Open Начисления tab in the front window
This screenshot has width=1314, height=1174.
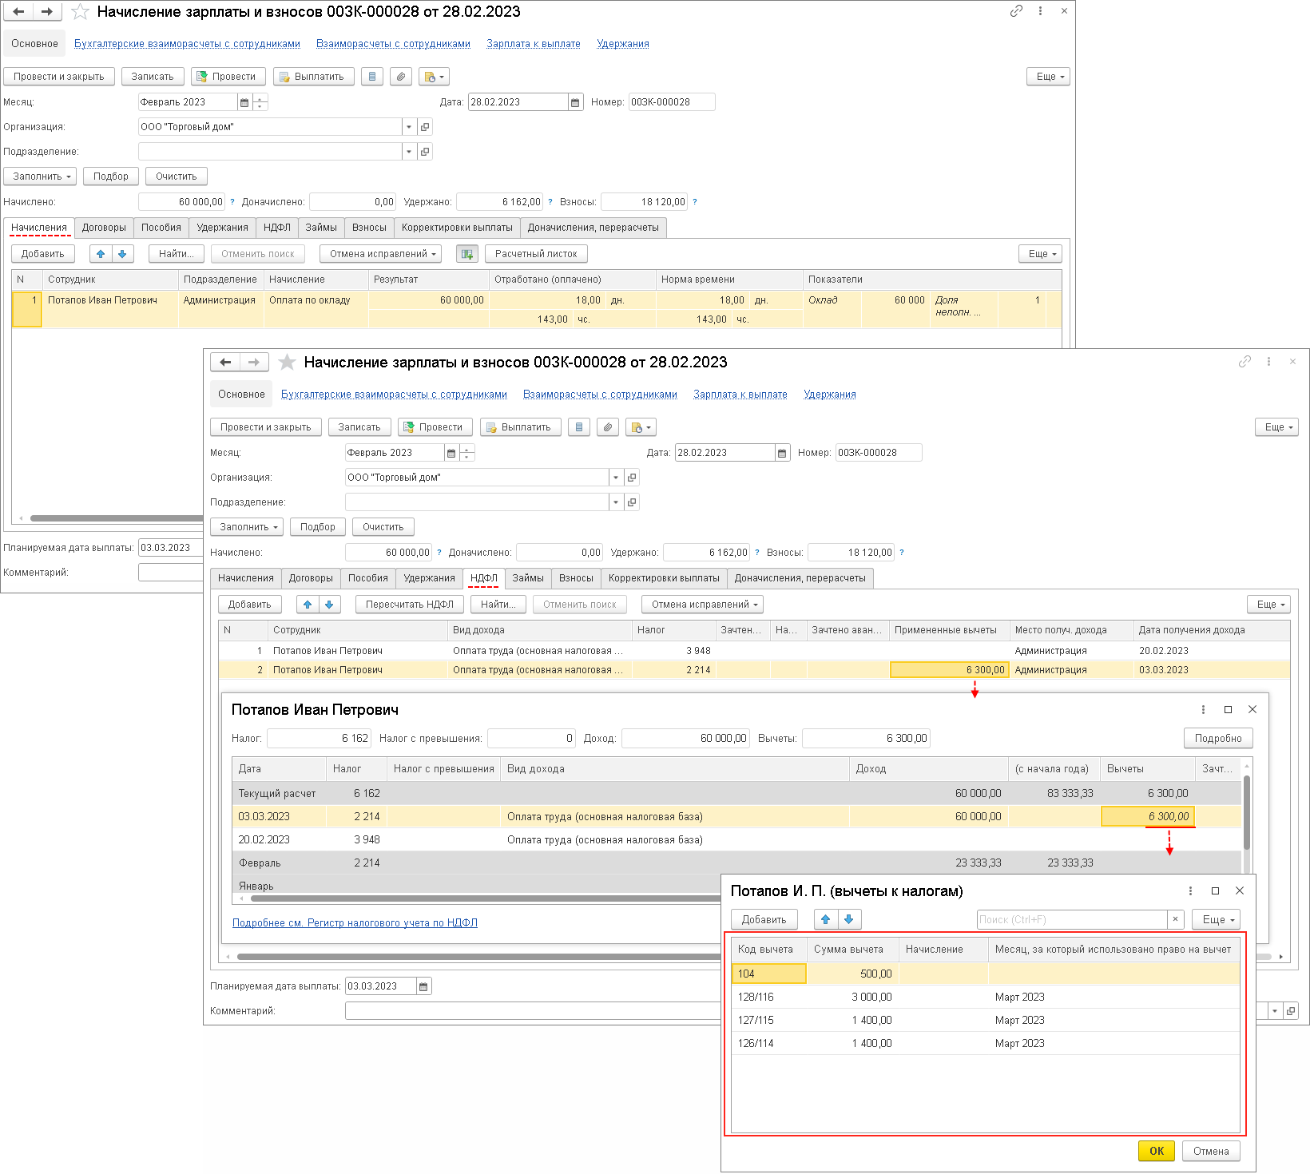click(x=246, y=578)
